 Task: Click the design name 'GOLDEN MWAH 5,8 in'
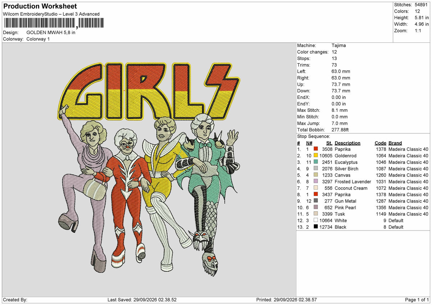(51, 32)
